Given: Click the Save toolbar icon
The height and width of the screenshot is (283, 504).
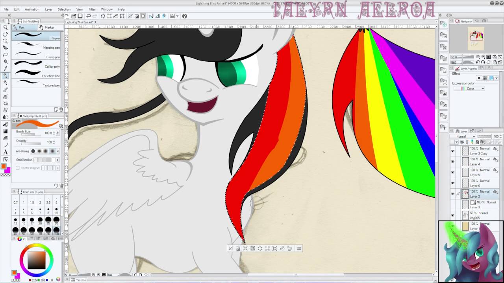Looking at the screenshot, I should tap(80, 16).
